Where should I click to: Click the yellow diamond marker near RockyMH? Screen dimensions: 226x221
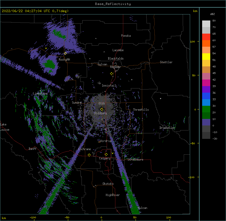[65, 53]
